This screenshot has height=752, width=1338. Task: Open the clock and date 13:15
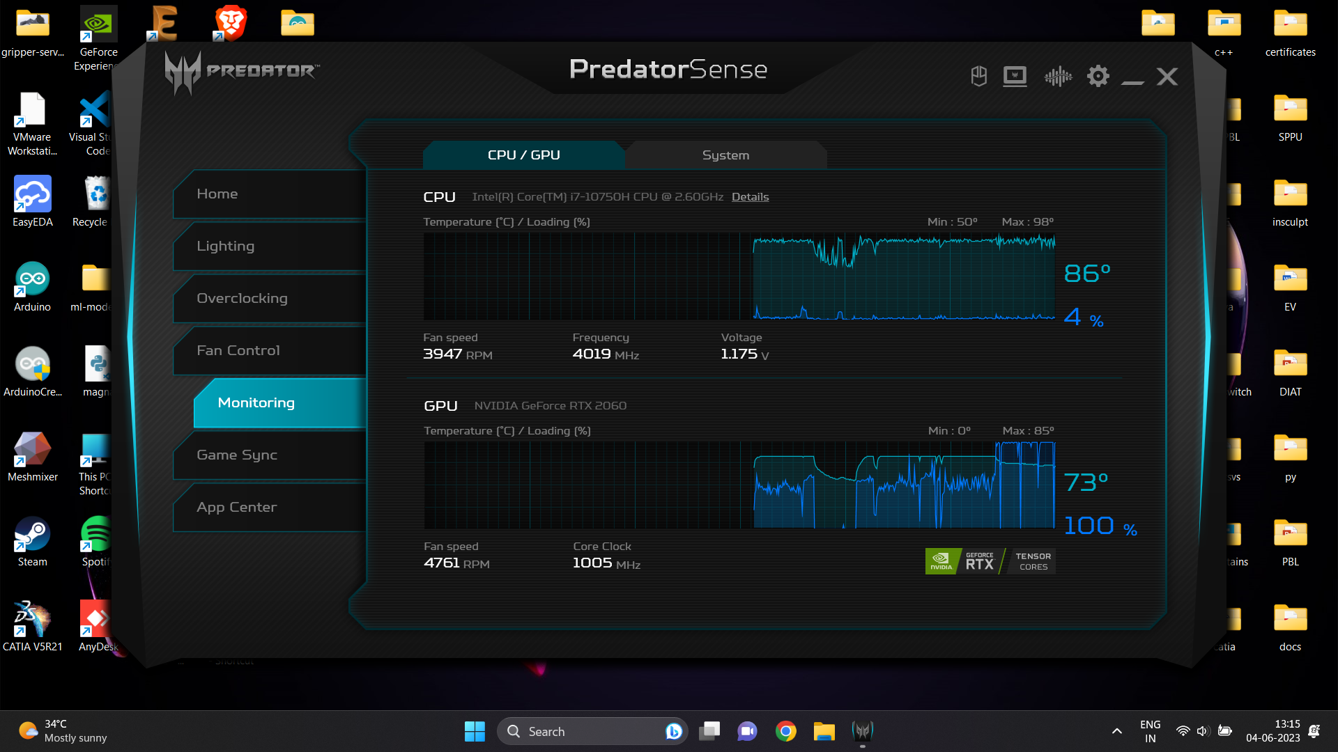(x=1273, y=731)
